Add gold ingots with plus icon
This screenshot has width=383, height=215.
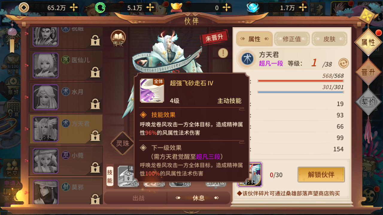coord(227,8)
